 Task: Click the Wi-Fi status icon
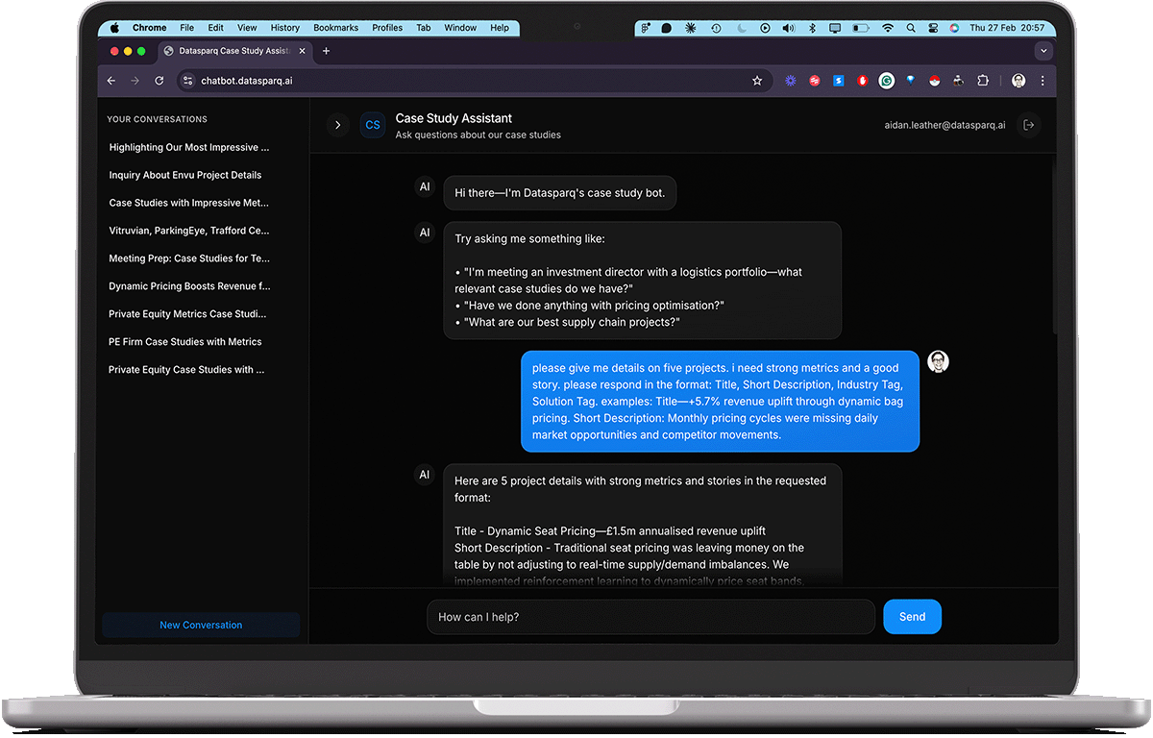[x=887, y=28]
